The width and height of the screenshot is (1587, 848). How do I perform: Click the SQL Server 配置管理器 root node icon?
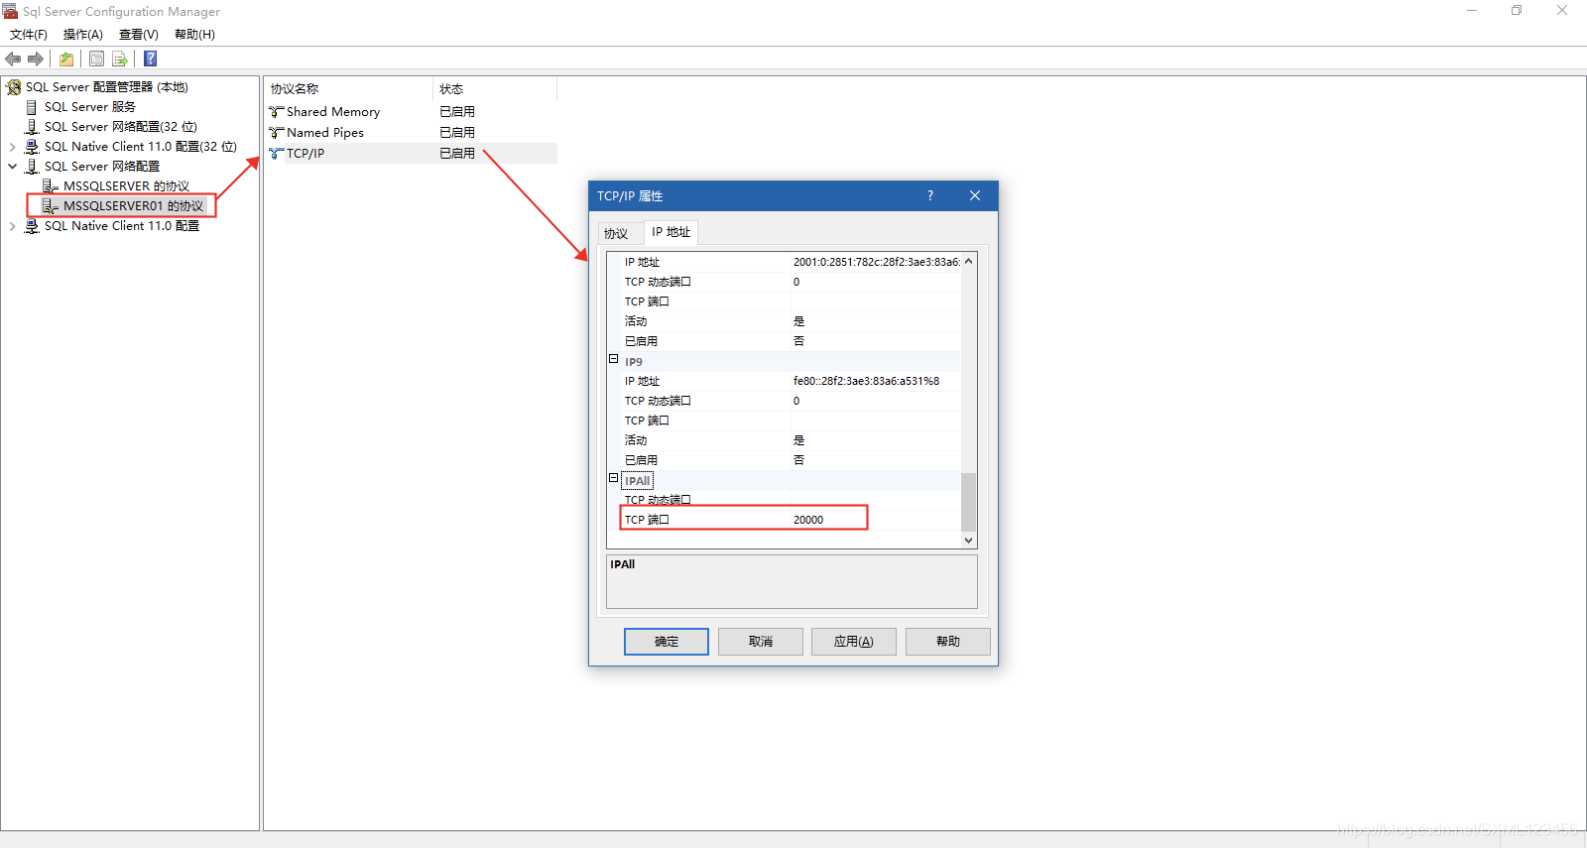pyautogui.click(x=14, y=87)
